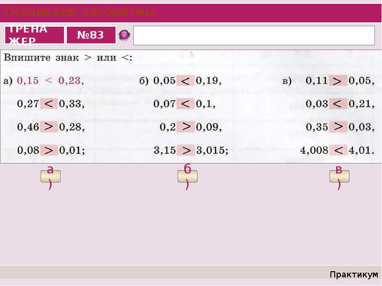Click the sign box between 0,03 and 0,21
This screenshot has height=286, width=382.
pos(338,103)
